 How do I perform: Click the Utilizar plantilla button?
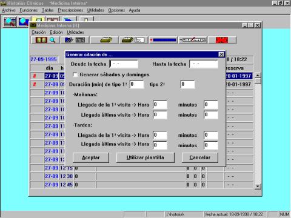[145, 157]
